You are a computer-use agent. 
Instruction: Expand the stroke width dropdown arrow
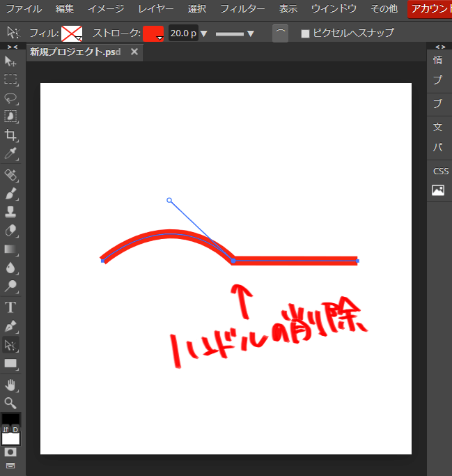coord(204,33)
